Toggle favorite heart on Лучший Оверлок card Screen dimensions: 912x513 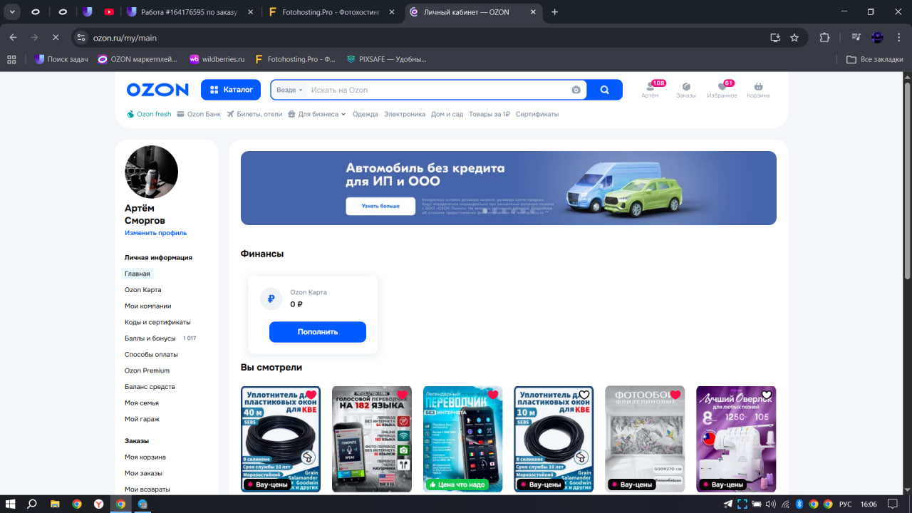click(767, 395)
